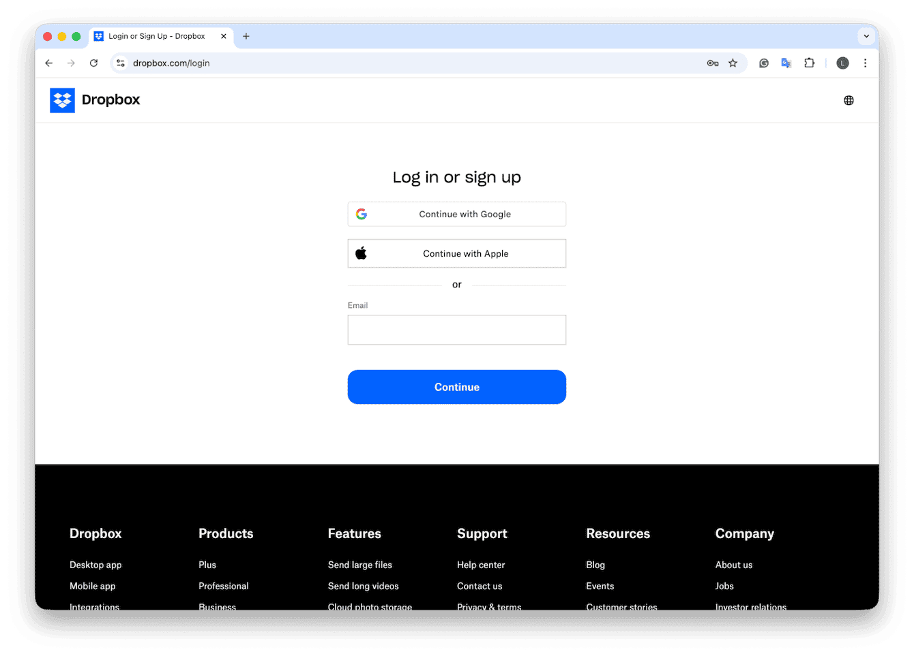
Task: Open the tab search chevron
Action: (x=866, y=36)
